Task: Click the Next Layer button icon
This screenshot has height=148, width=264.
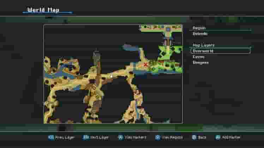Action: click(x=85, y=137)
